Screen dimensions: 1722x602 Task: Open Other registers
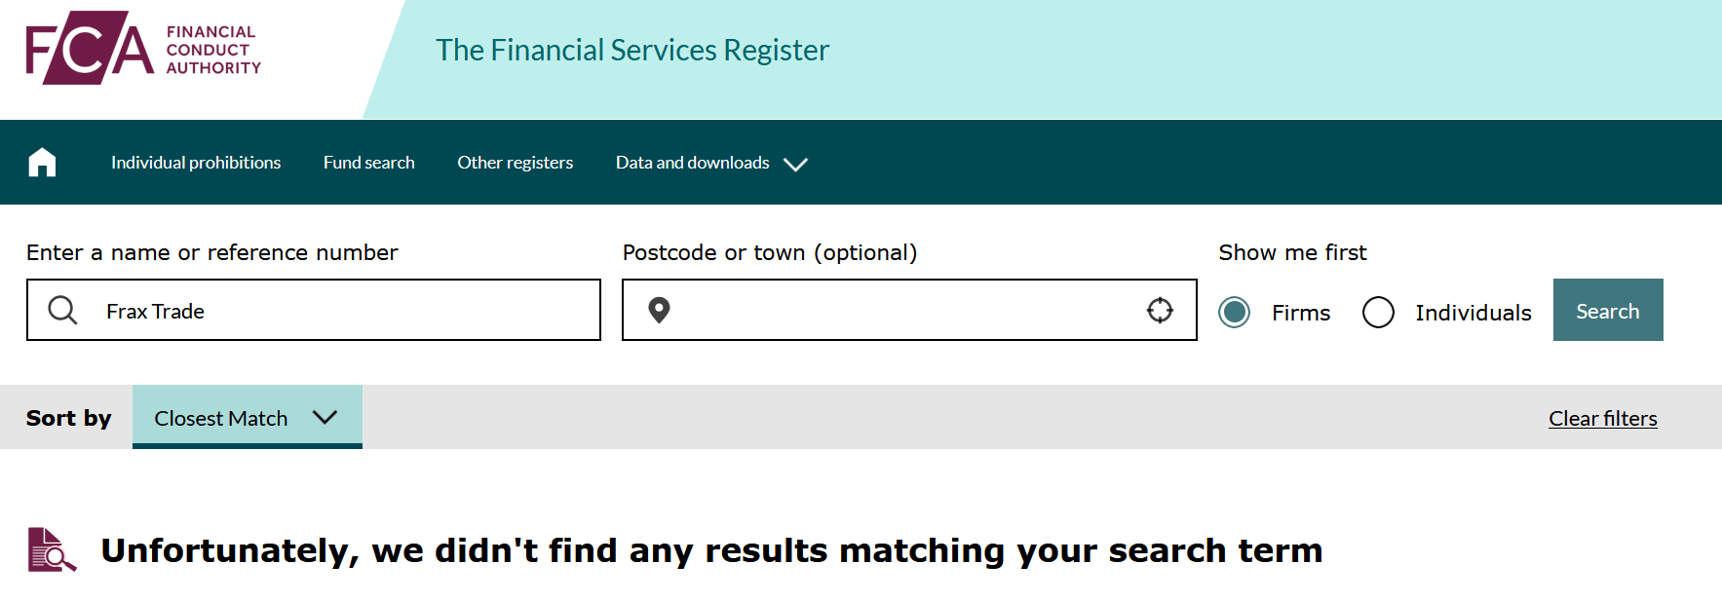[x=516, y=163]
